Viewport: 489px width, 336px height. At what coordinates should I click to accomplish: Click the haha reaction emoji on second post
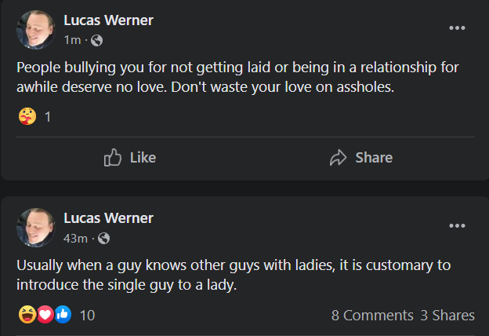(27, 315)
